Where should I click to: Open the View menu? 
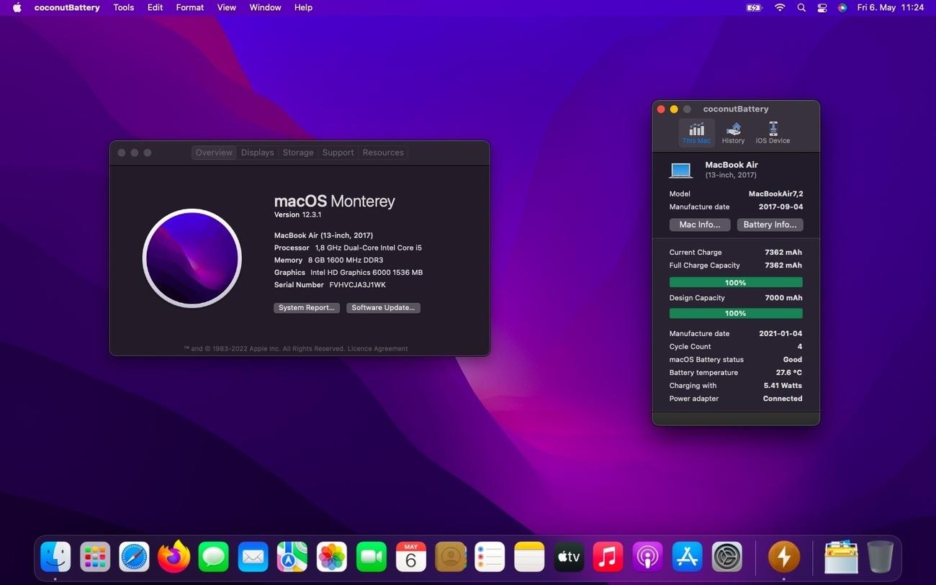tap(227, 7)
